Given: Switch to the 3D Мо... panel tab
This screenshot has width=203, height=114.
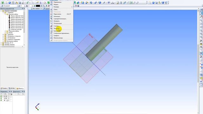Looking at the screenshot, I should point(12,88).
